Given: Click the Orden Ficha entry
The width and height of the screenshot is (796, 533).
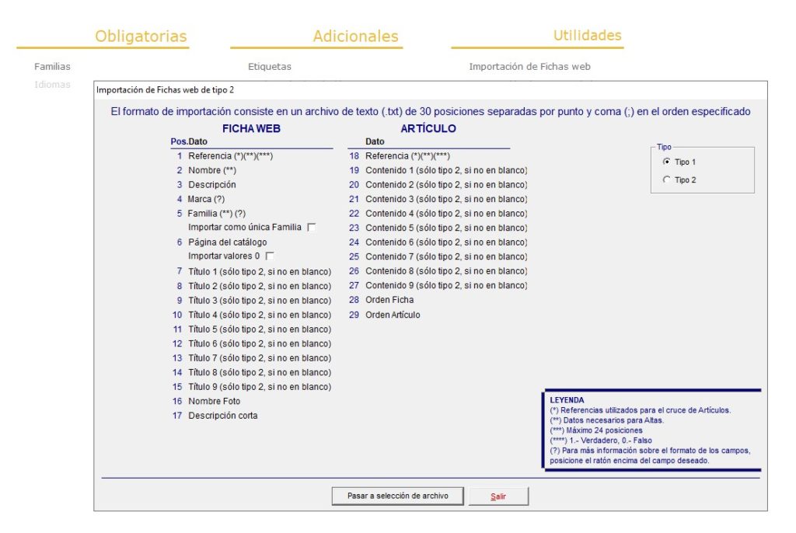Looking at the screenshot, I should pos(389,300).
